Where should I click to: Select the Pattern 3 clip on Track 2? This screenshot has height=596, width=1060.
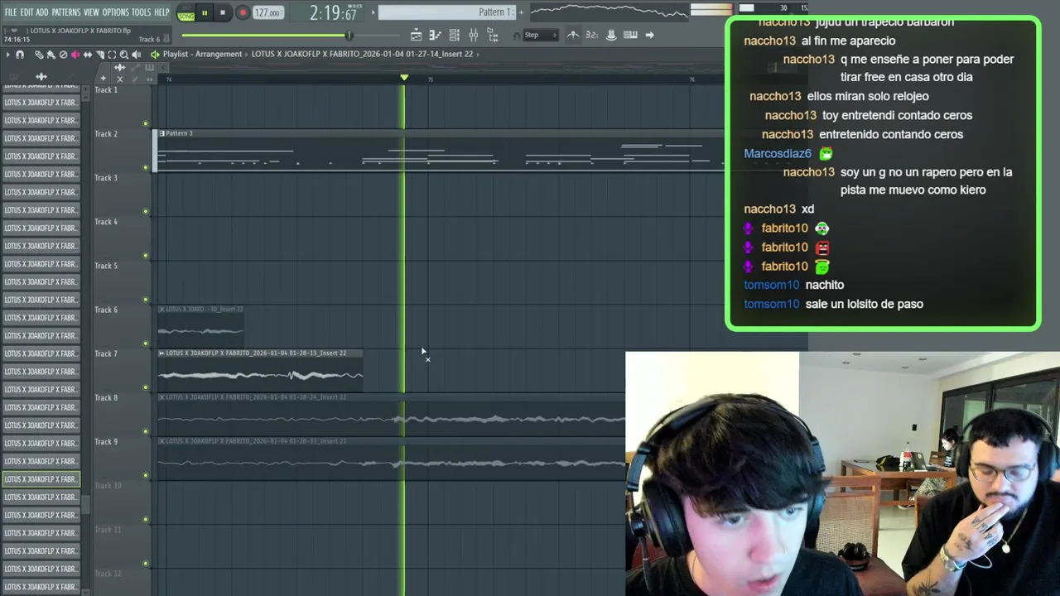(x=439, y=151)
